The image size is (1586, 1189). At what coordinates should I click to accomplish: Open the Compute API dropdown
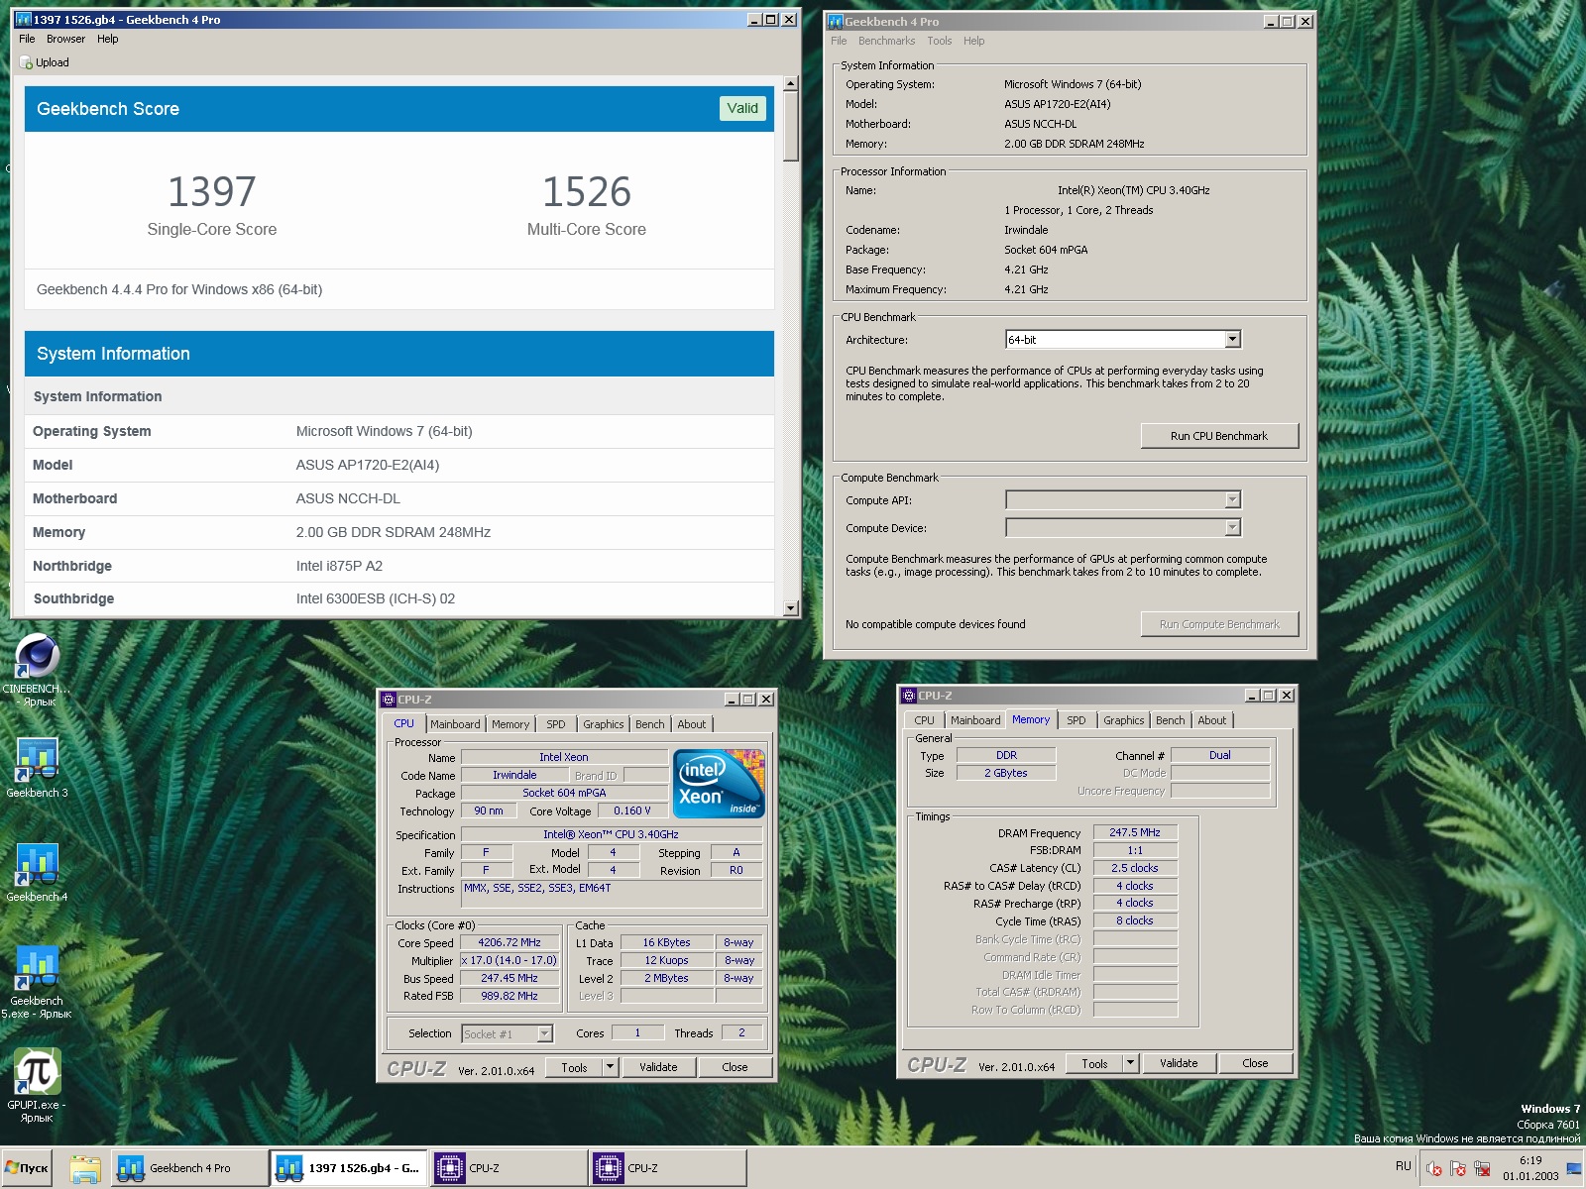1232,500
